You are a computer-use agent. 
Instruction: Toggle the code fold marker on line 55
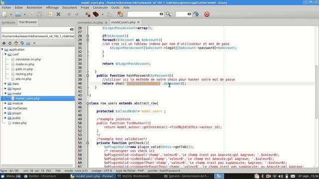[x=88, y=143]
